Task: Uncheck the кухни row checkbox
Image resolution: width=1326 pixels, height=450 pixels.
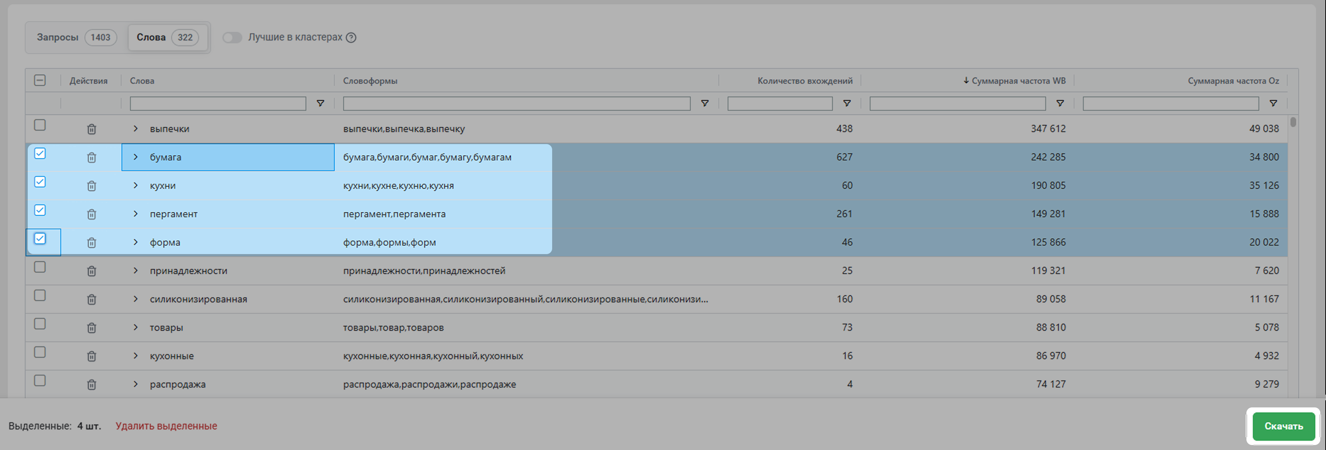Action: coord(40,182)
